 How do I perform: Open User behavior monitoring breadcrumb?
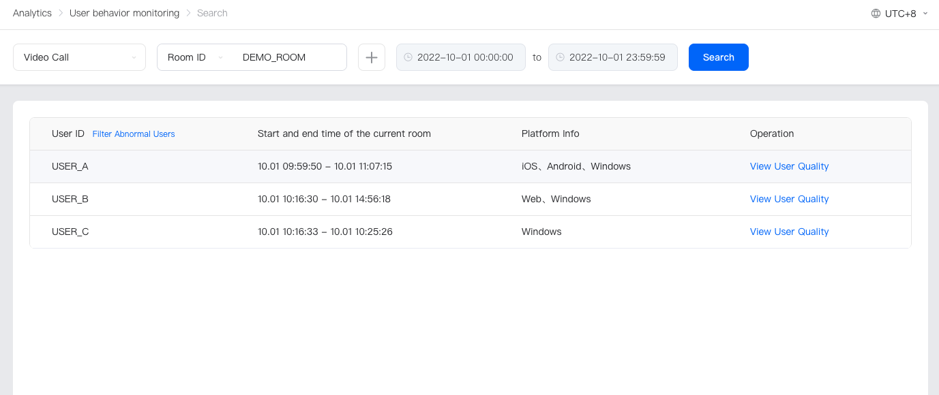[124, 13]
